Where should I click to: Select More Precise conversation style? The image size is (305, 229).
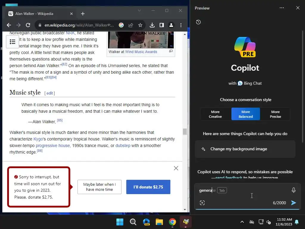(x=276, y=114)
